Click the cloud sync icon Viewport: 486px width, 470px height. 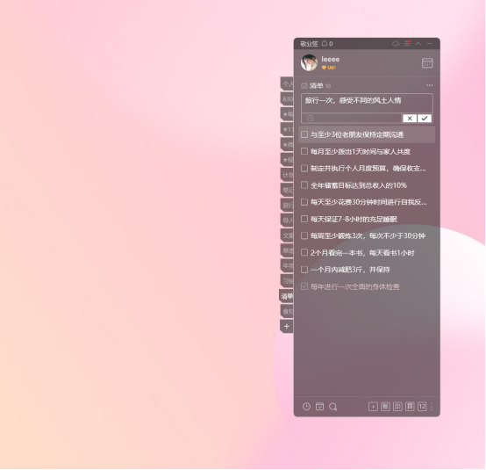pos(396,44)
